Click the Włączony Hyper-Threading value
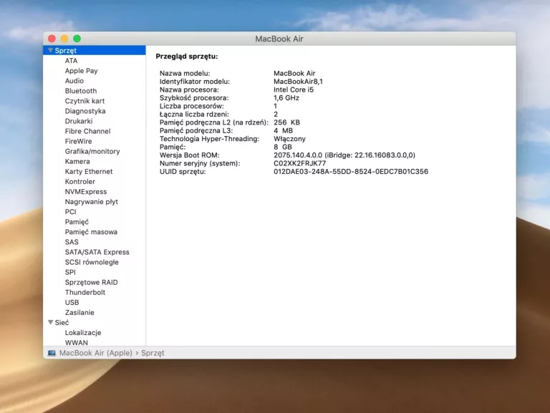550x413 pixels. pos(290,139)
